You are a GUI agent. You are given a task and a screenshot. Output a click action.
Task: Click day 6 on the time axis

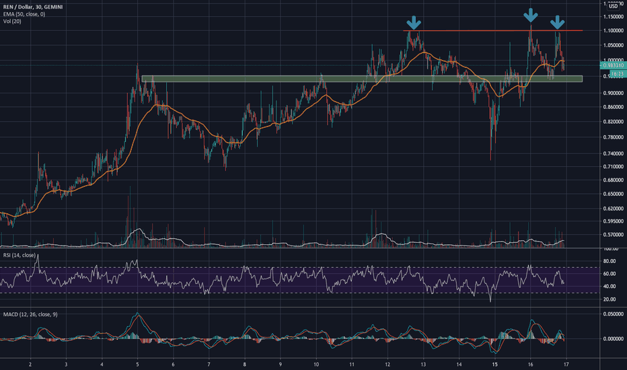click(x=173, y=365)
